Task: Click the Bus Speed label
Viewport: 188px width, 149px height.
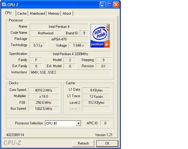Action: 18,109
